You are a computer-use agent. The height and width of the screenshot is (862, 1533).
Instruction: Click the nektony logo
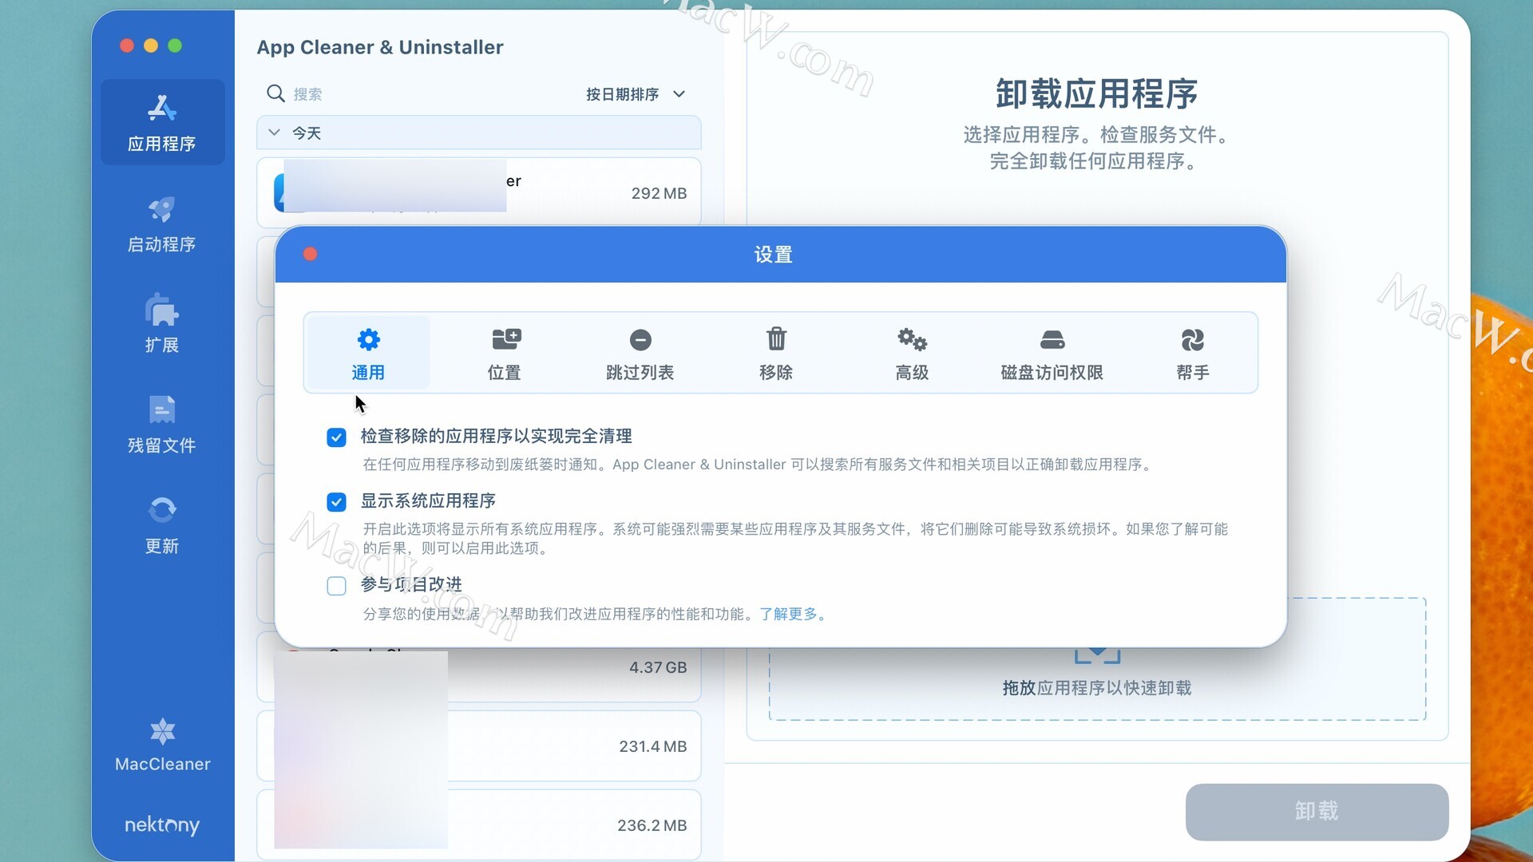point(162,824)
